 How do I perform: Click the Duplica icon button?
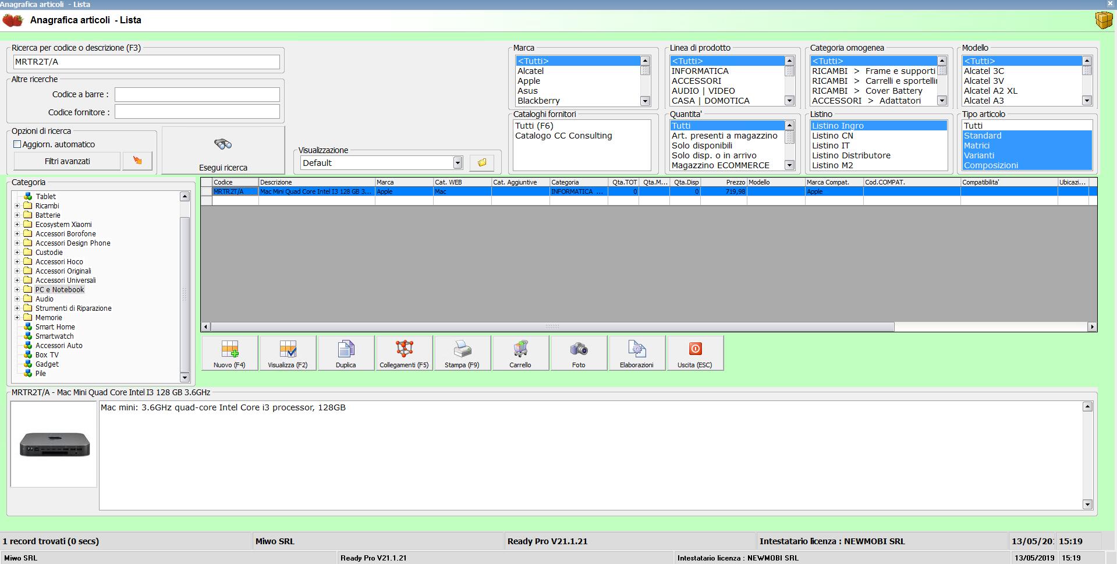(346, 353)
